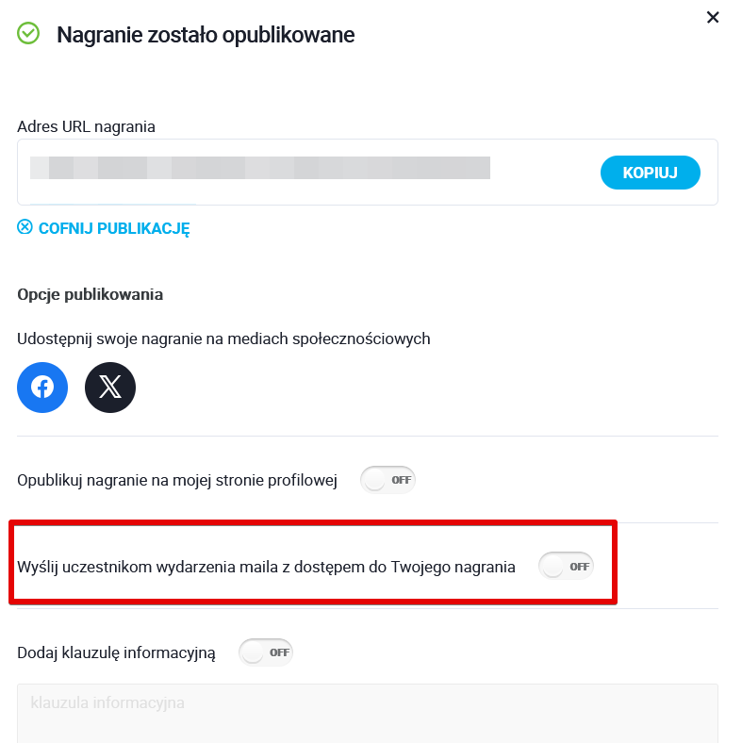Share recording on Facebook
The height and width of the screenshot is (743, 742).
[x=42, y=388]
